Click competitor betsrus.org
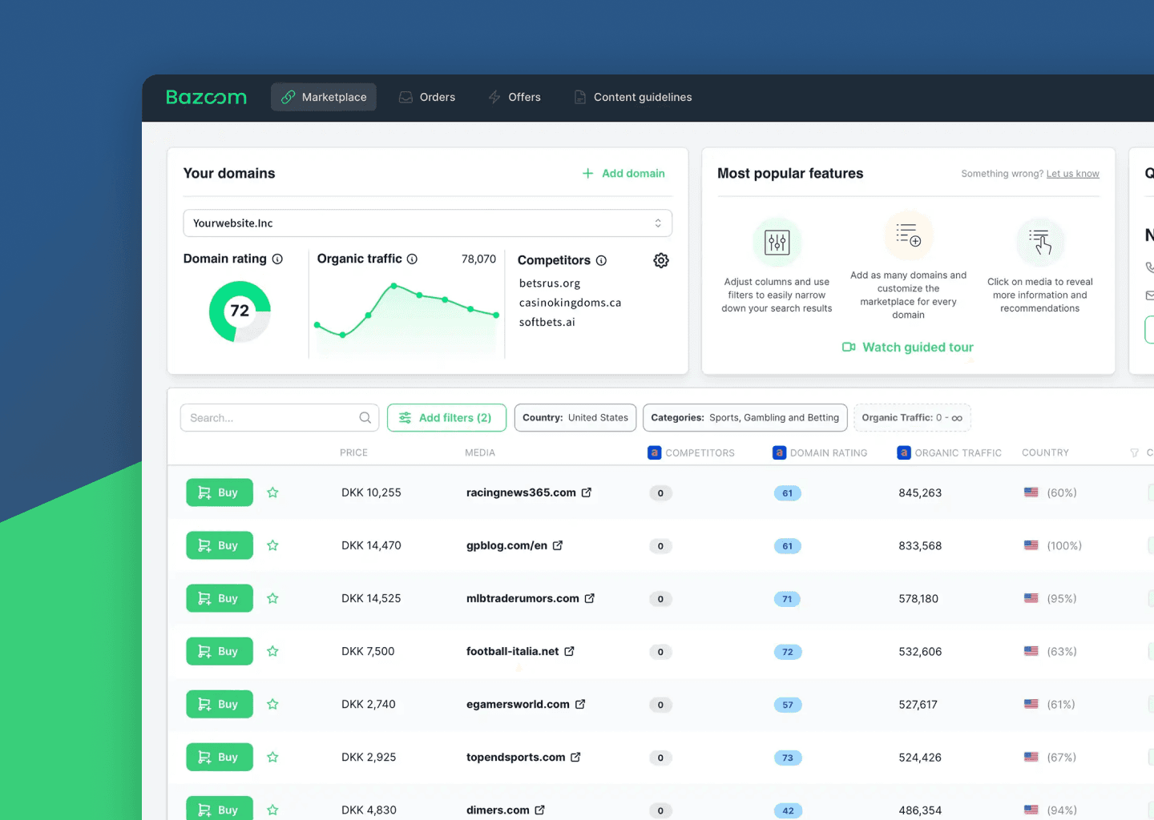 pos(550,283)
